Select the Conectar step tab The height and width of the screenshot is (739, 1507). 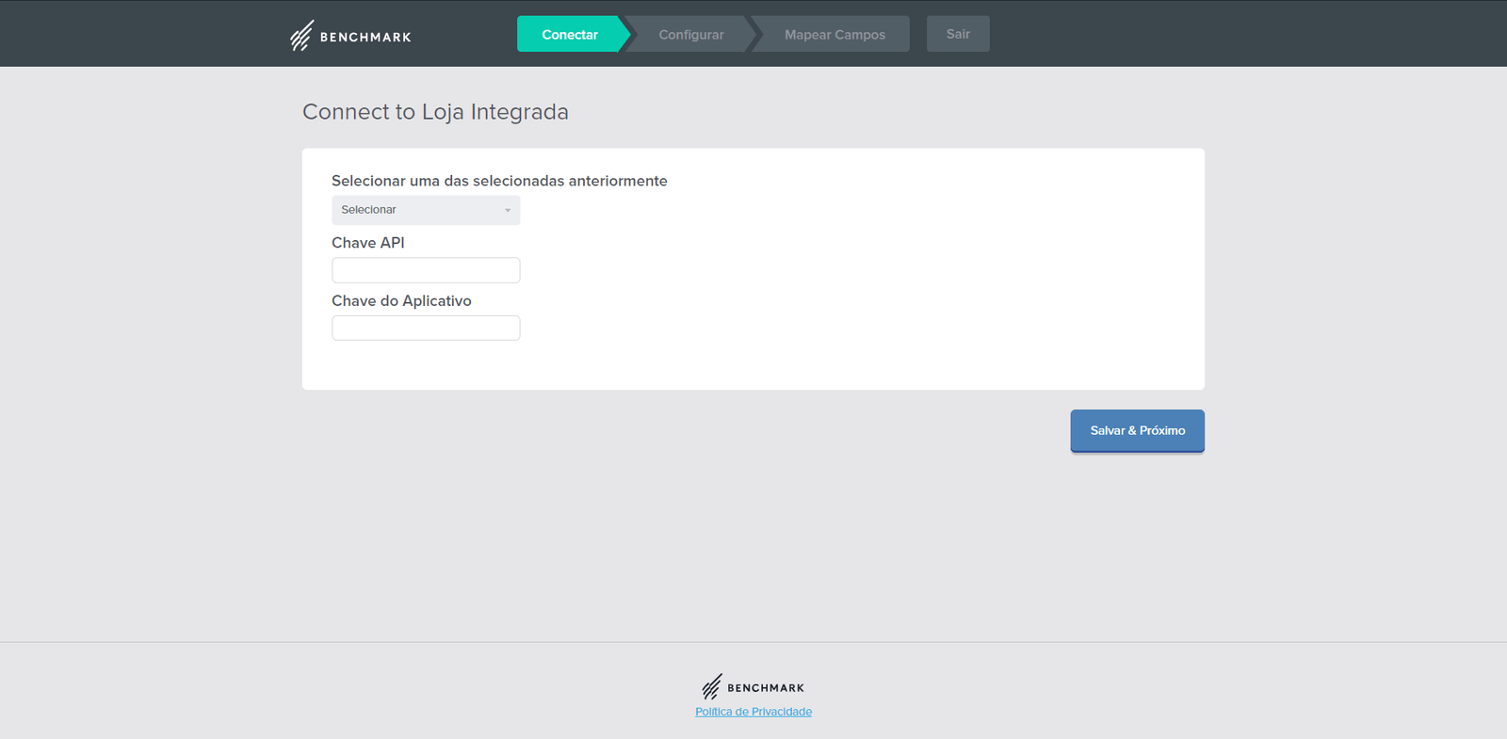pyautogui.click(x=569, y=35)
